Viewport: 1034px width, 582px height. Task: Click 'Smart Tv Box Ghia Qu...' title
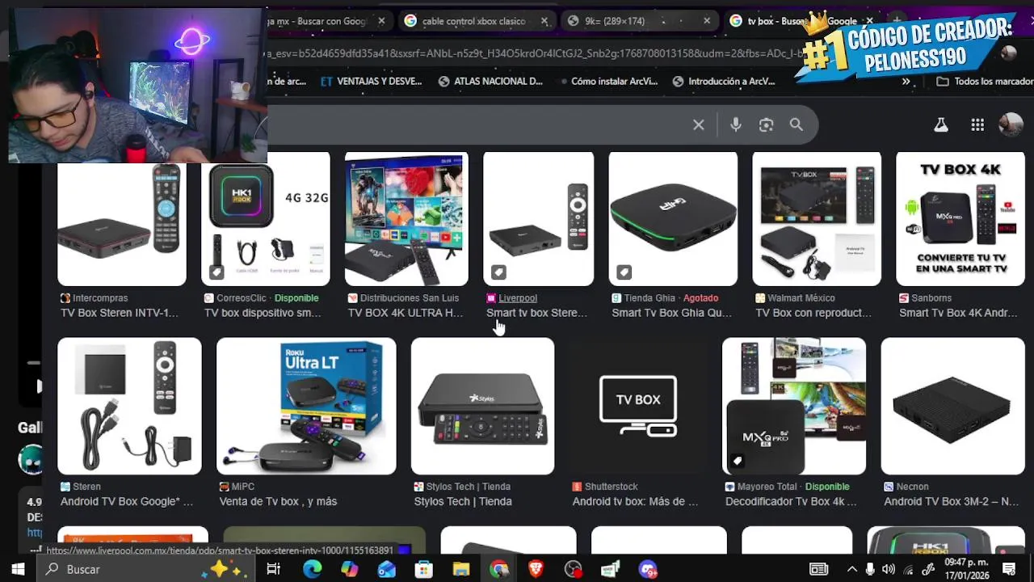(671, 313)
